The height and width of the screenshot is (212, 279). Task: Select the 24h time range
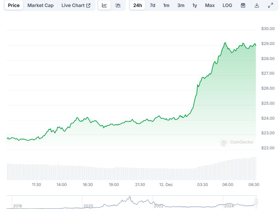click(x=137, y=5)
